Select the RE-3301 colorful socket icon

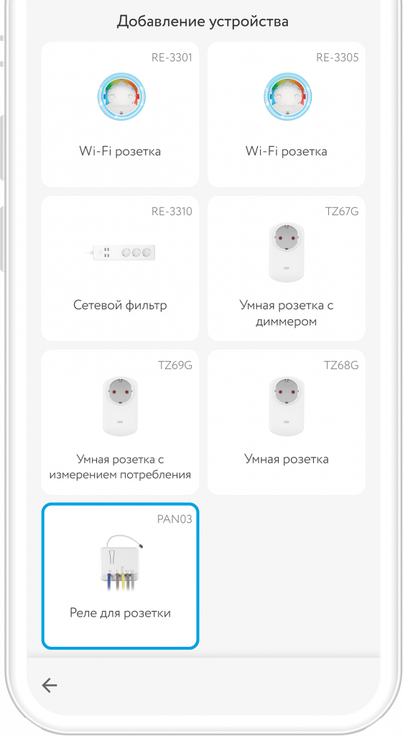point(121,96)
